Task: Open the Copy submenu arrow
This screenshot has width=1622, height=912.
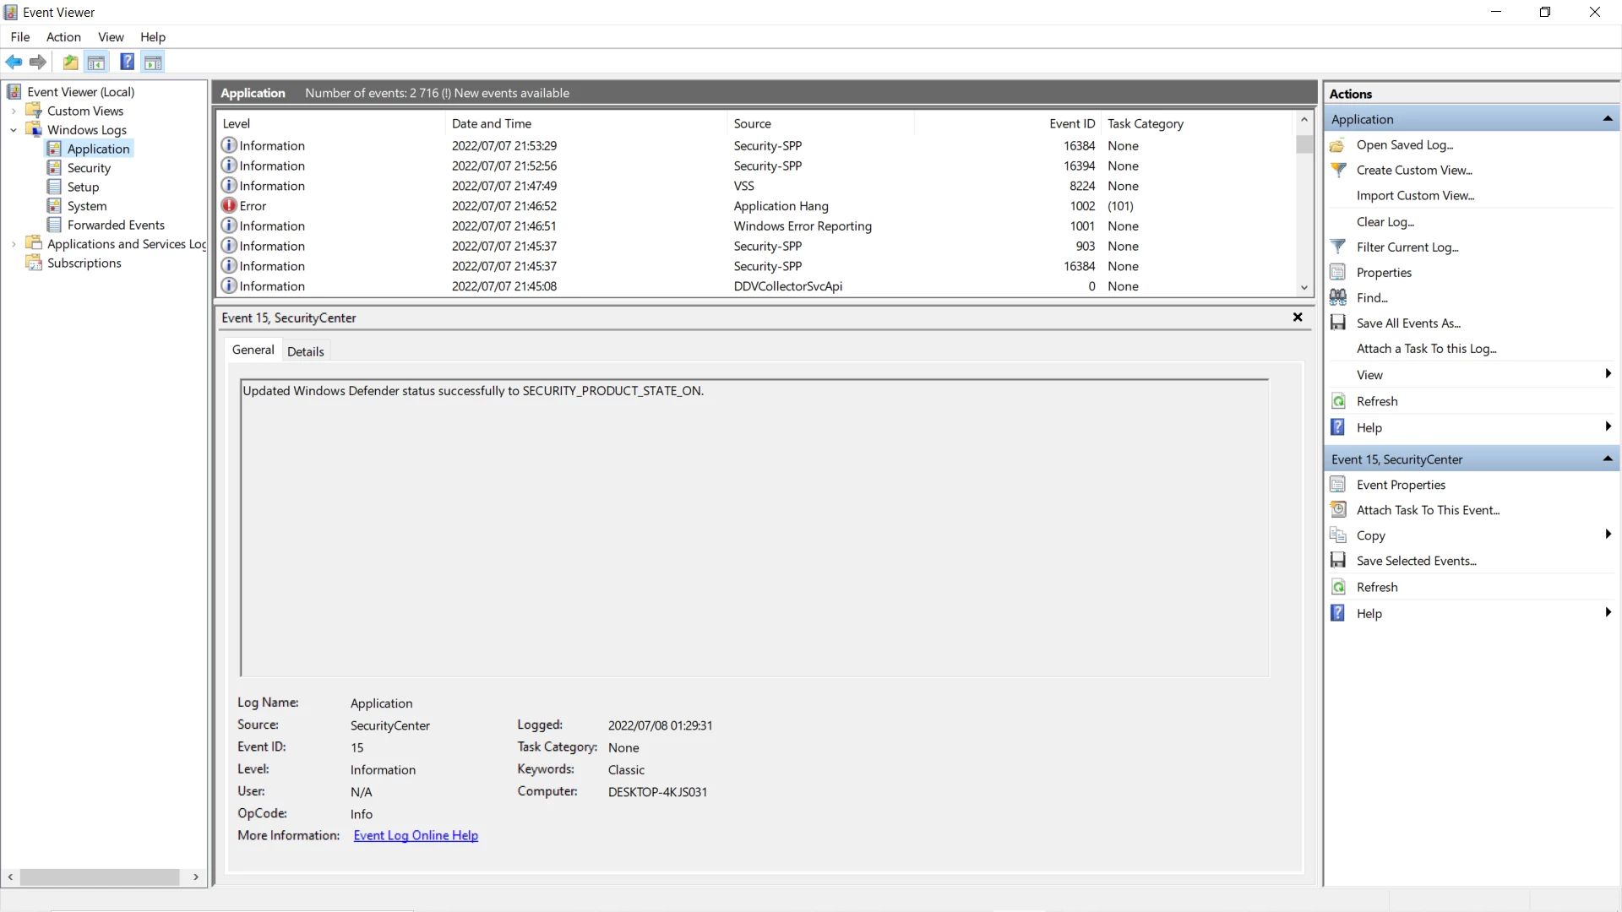Action: pos(1608,535)
